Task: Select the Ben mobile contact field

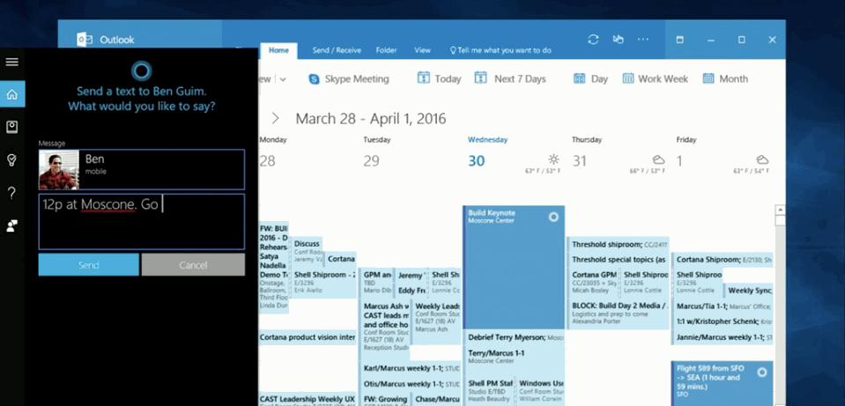Action: click(x=142, y=170)
